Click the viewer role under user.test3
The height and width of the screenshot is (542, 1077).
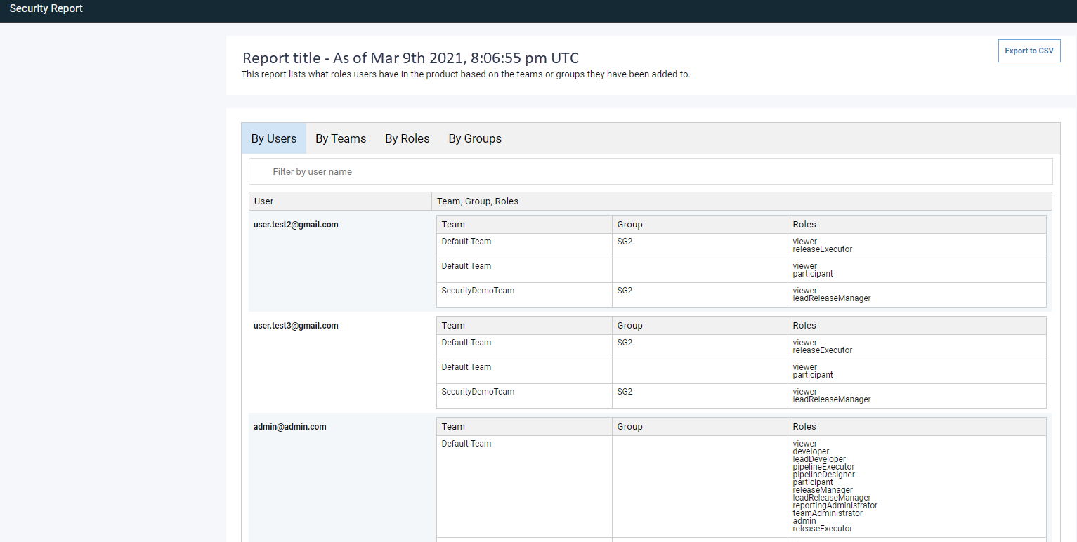pyautogui.click(x=804, y=342)
